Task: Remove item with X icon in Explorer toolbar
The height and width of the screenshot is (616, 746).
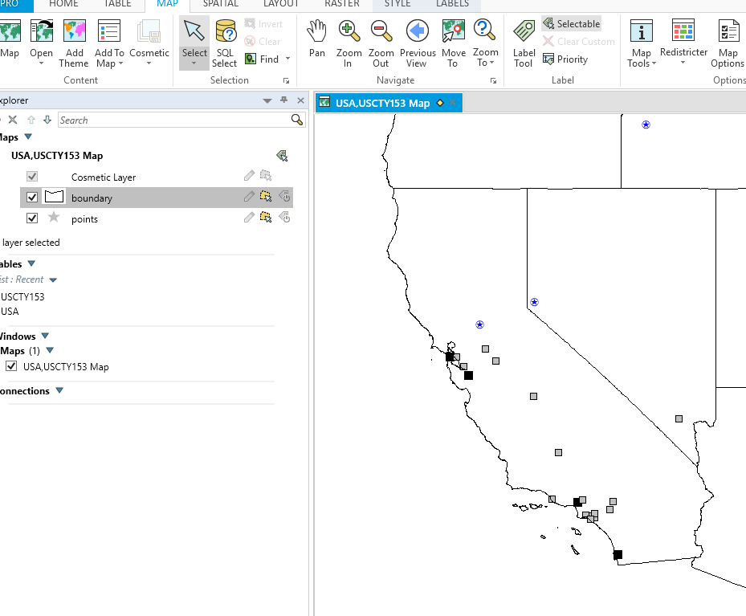Action: coord(13,120)
